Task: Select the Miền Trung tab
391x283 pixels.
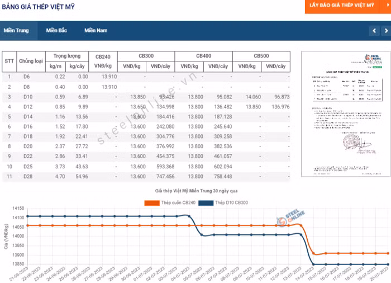Action: 16,30
